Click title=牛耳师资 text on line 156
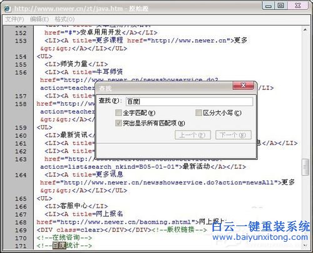Screen dimensions: 313x253 pos(98,72)
